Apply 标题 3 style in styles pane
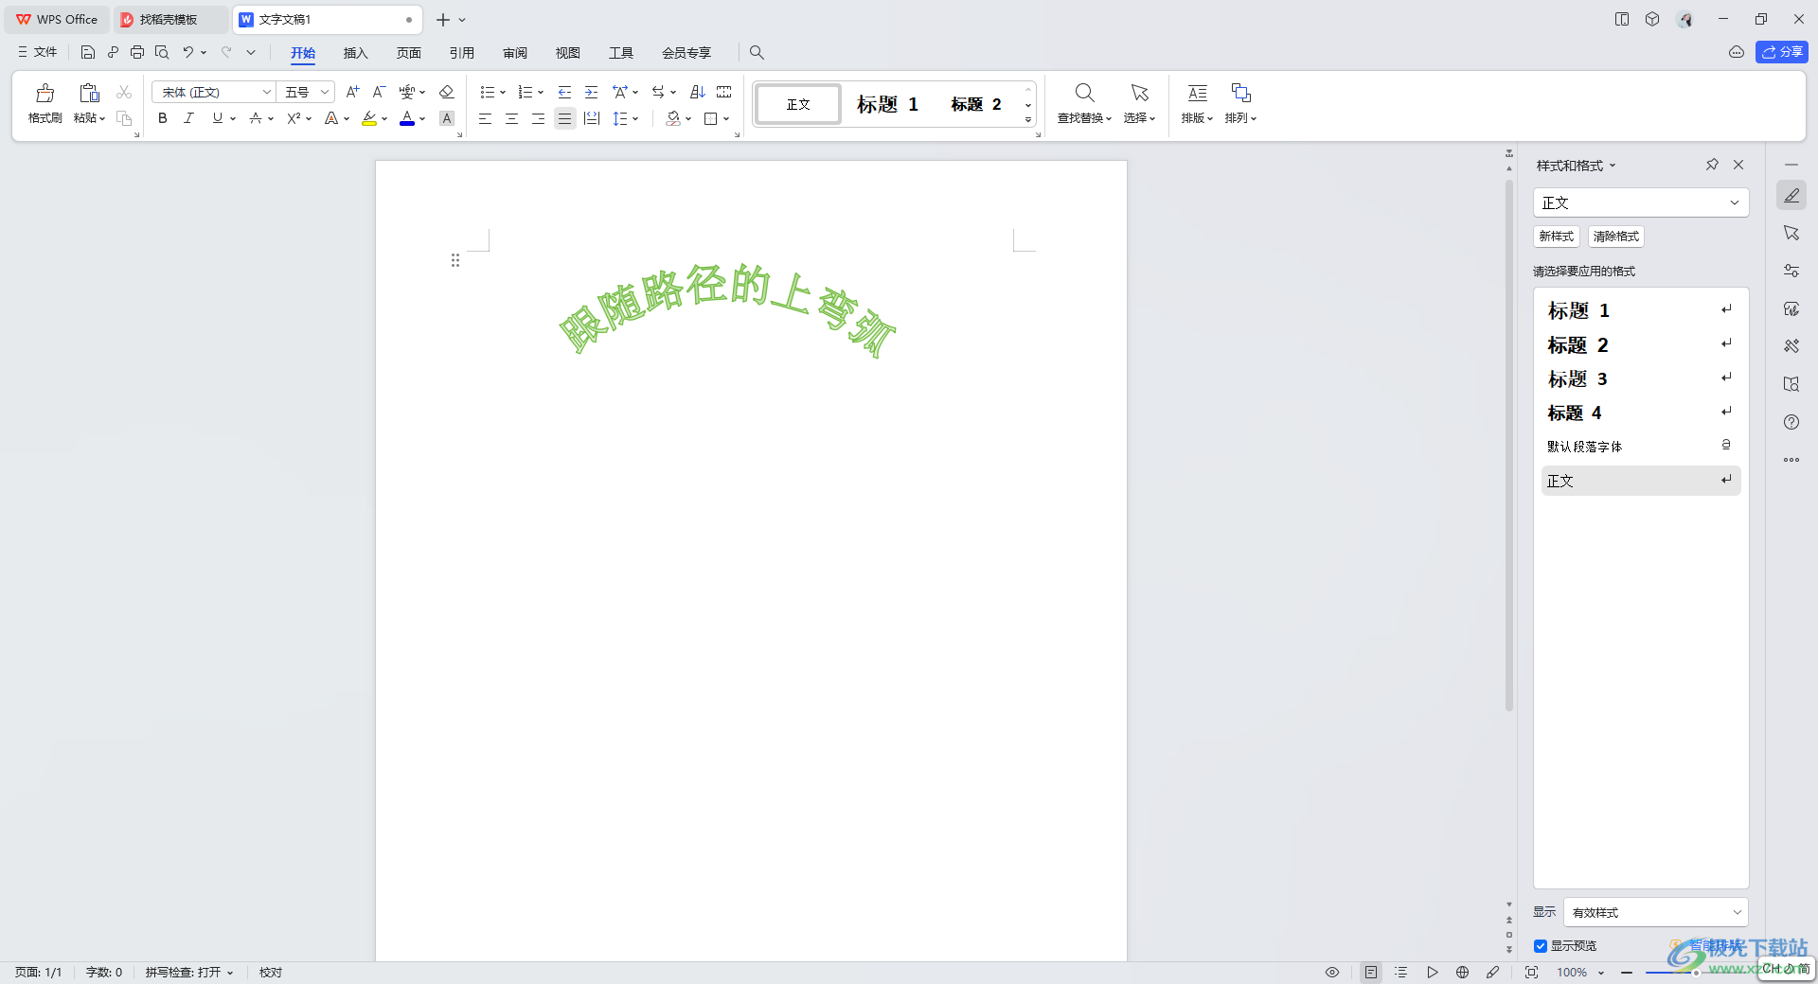This screenshot has width=1818, height=984. point(1640,378)
